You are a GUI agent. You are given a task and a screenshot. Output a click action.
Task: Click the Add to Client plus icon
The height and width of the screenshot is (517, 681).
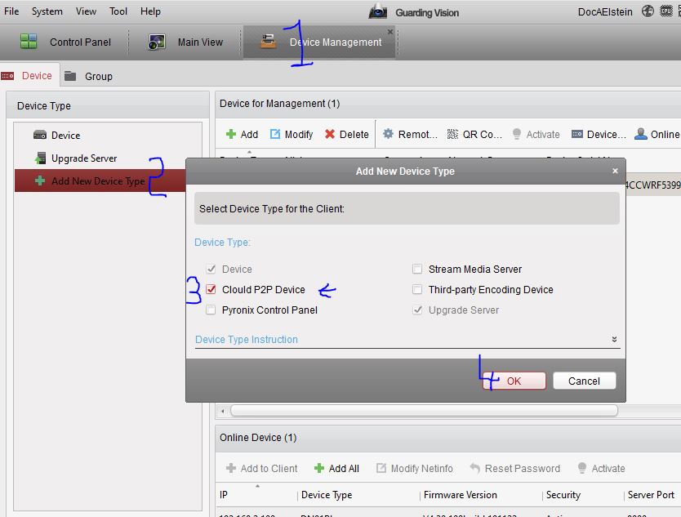[x=231, y=468]
